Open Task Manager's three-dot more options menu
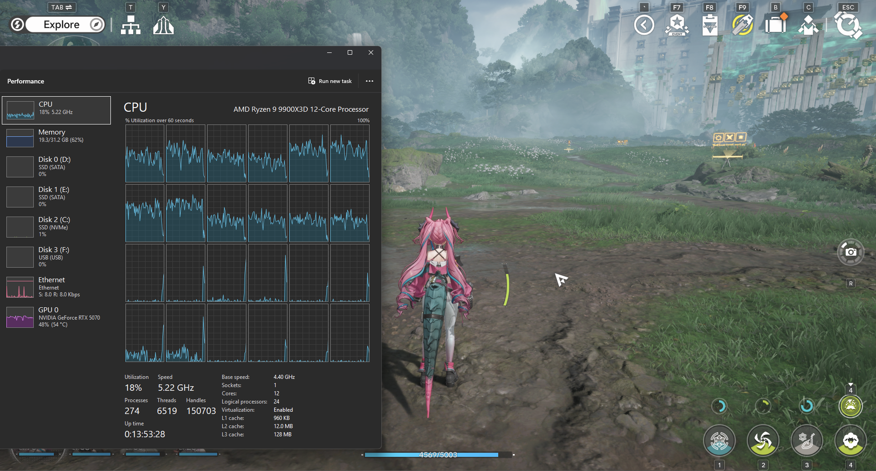Image resolution: width=876 pixels, height=471 pixels. coord(370,81)
